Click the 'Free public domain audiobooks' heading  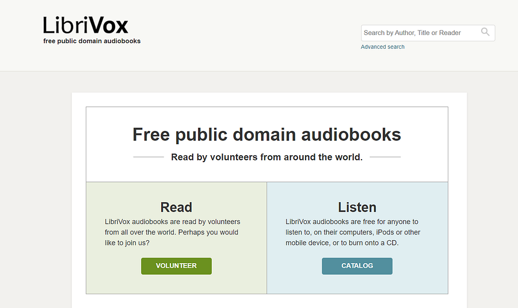pyautogui.click(x=266, y=134)
